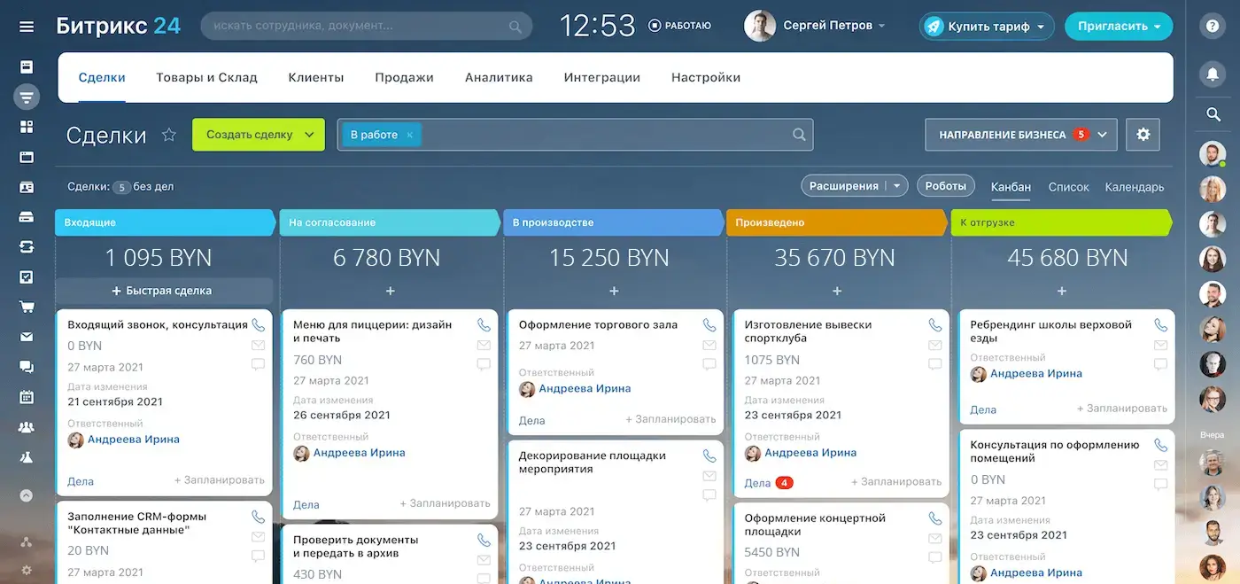Open the hamburger main menu
Screen dimensions: 1240x584
[x=27, y=27]
